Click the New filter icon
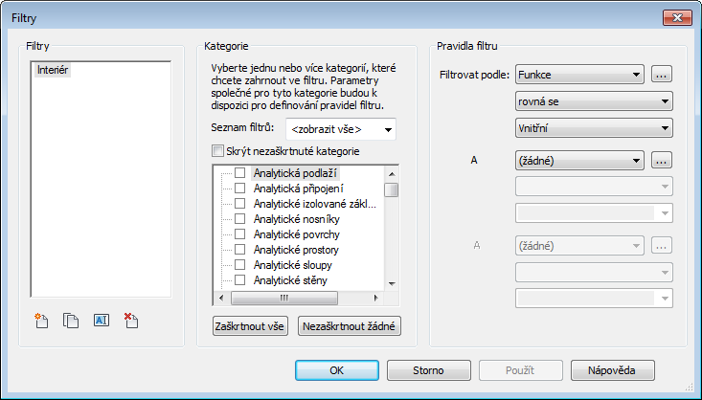This screenshot has height=400, width=702. [40, 321]
